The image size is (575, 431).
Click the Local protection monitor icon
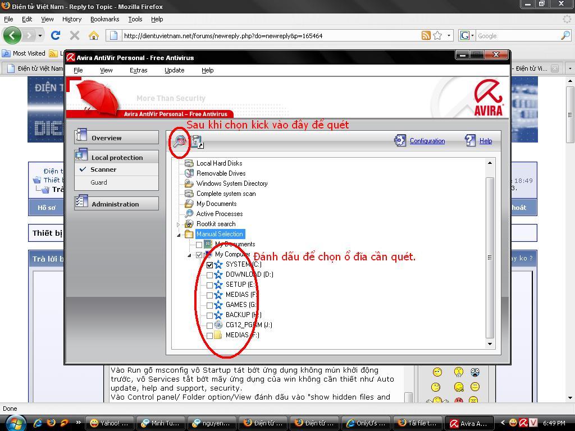pyautogui.click(x=81, y=155)
